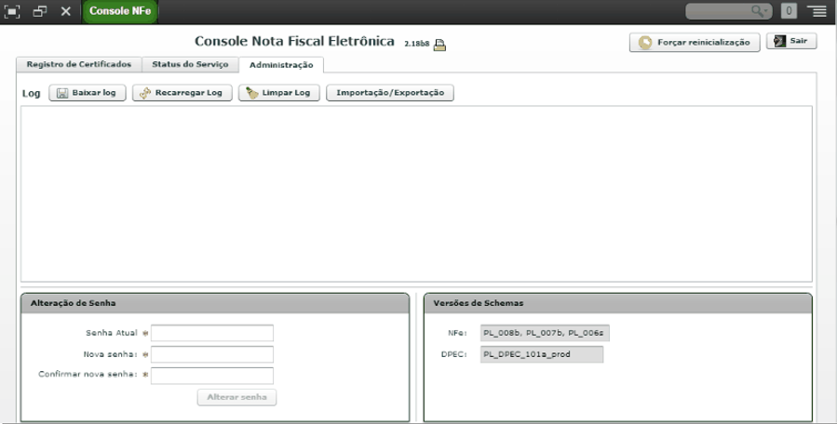
Task: Click the Console Nota Fiscal Eletrônica title
Action: pyautogui.click(x=294, y=42)
